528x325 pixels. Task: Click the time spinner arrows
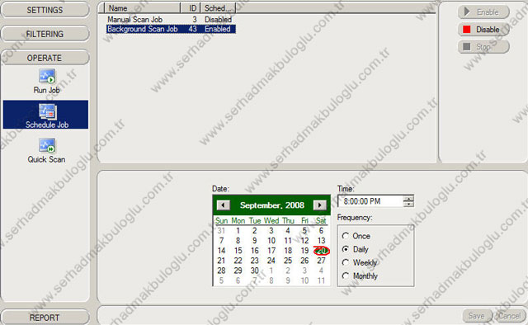(x=408, y=201)
